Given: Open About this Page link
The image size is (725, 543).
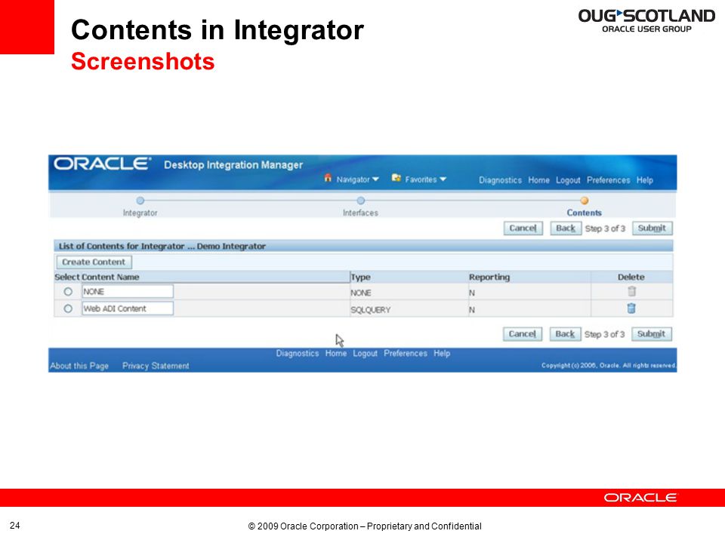Looking at the screenshot, I should pyautogui.click(x=79, y=367).
